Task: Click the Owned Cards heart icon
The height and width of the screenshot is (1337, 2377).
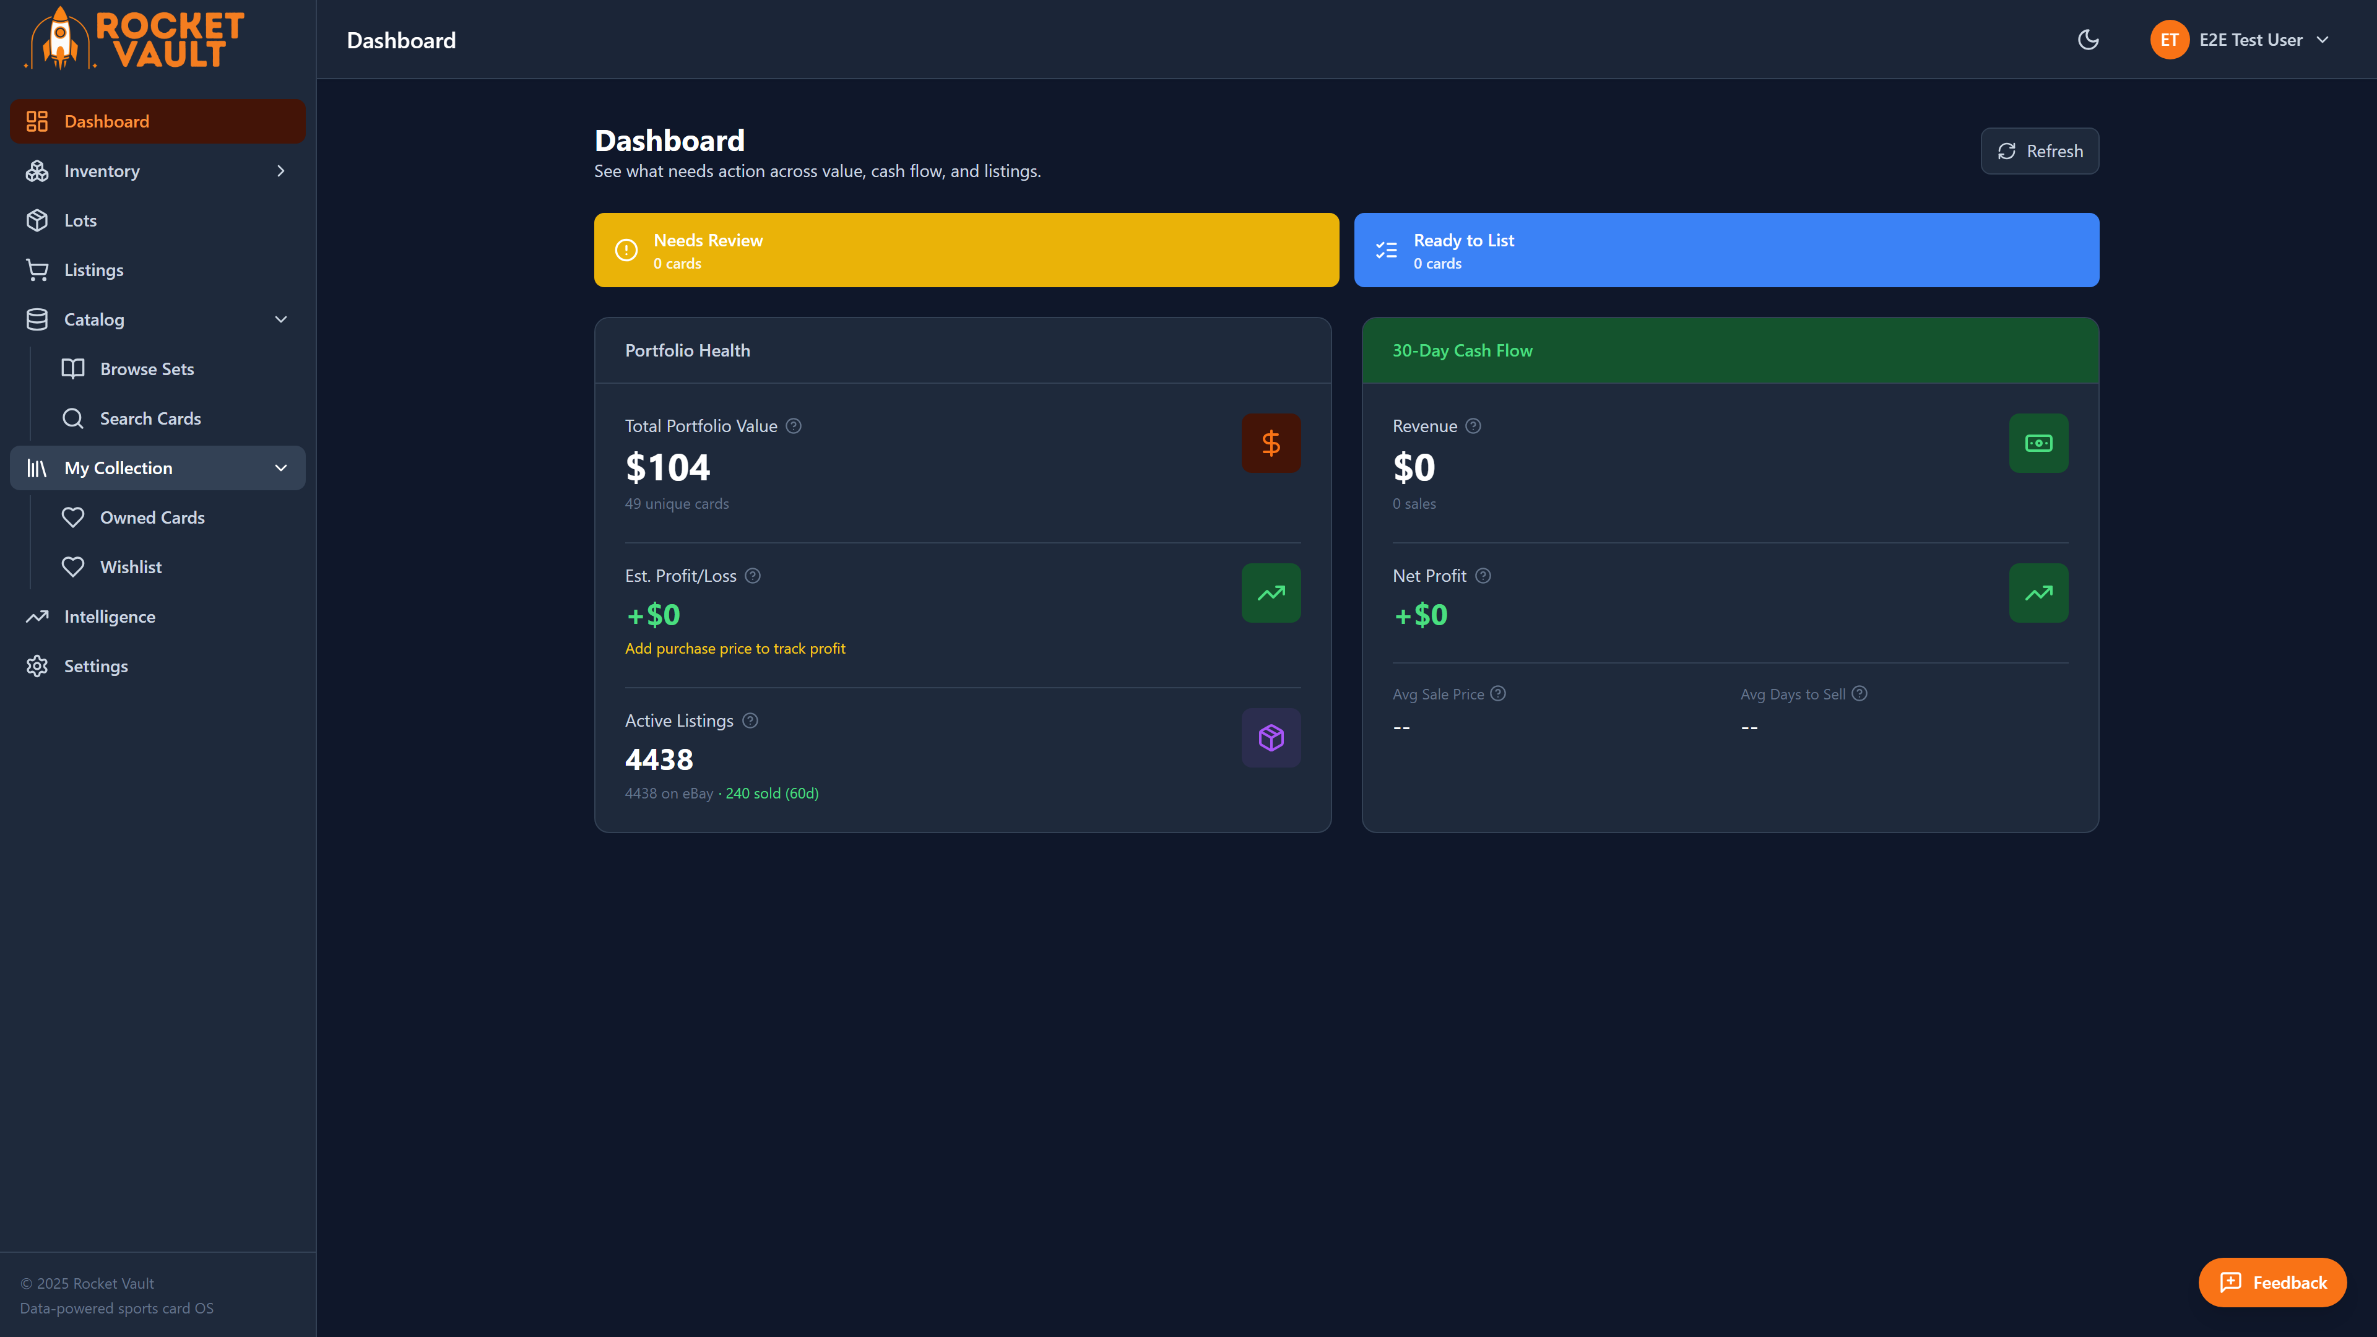Action: coord(74,517)
